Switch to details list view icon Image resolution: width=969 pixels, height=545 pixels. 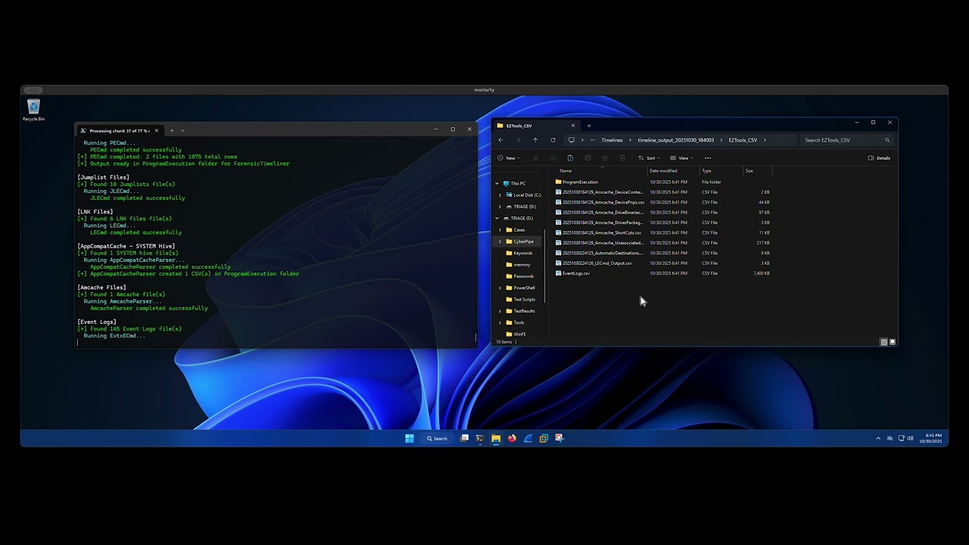point(883,342)
